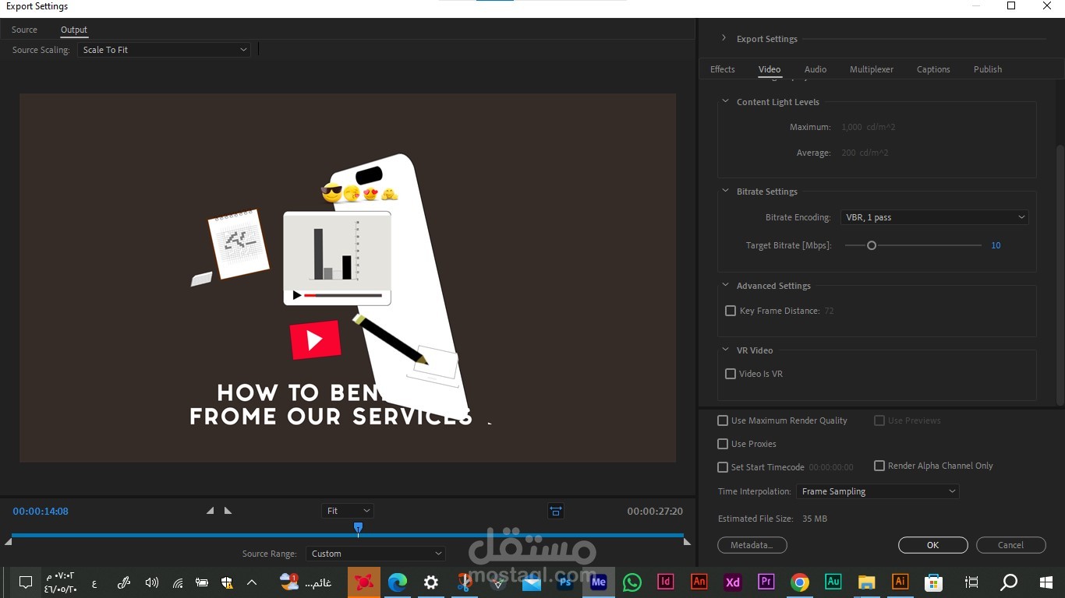This screenshot has height=598, width=1065.
Task: Click the video preview frame
Action: point(348,278)
